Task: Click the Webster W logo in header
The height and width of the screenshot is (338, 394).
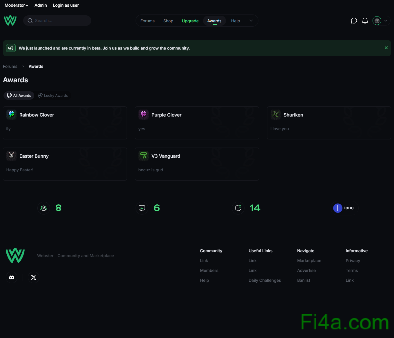Action: coord(10,21)
